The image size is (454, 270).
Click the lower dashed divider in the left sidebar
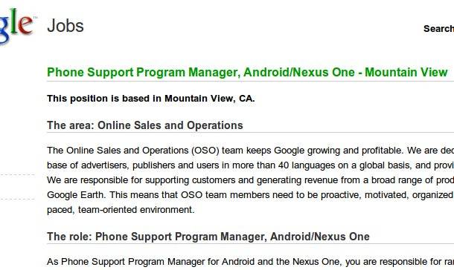(x=17, y=199)
